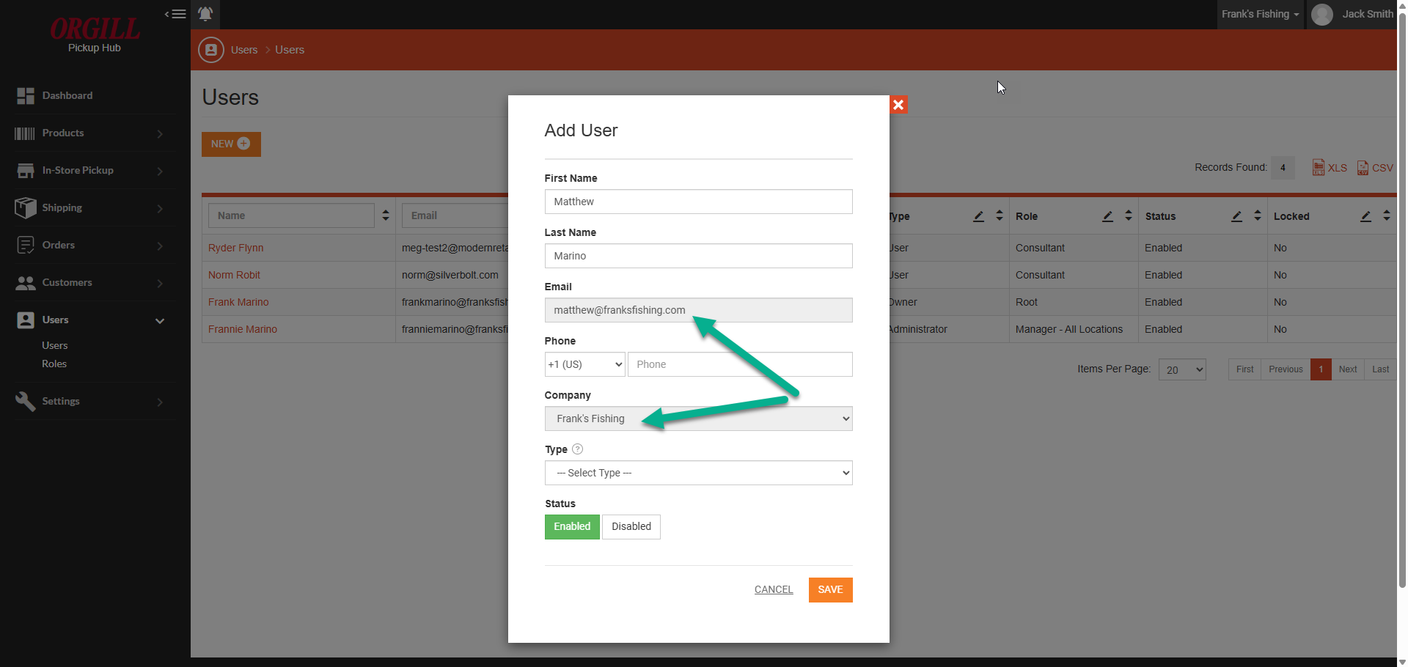Expand the Customers sidebar menu

pyautogui.click(x=160, y=283)
